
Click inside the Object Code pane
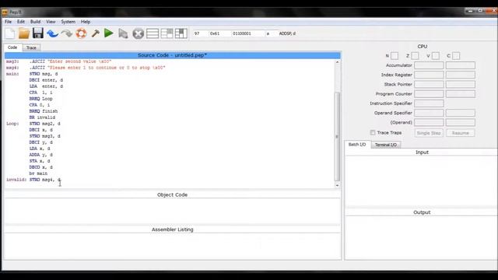coord(173,211)
